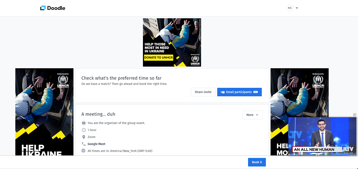Click the Book it button
This screenshot has height=169, width=358.
[257, 162]
